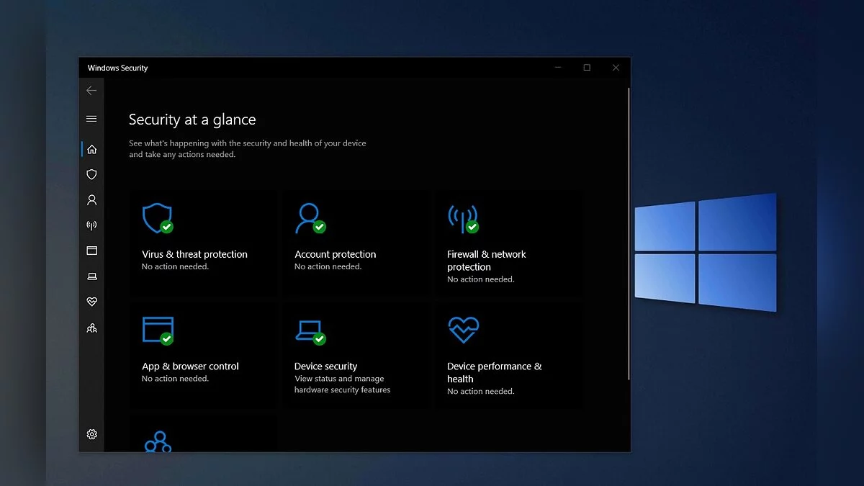This screenshot has width=864, height=486.
Task: Open Device performance heart icon in sidebar
Action: pyautogui.click(x=91, y=302)
